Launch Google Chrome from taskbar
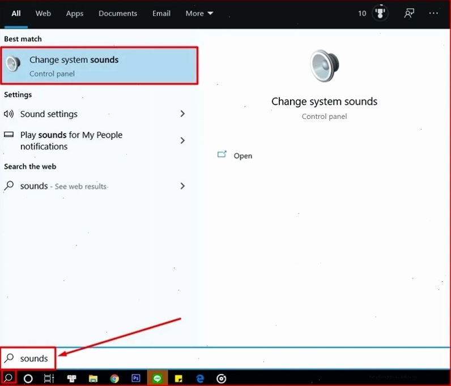This screenshot has height=386, width=451. 114,379
